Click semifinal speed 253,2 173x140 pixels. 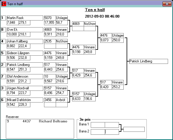coord(118,87)
